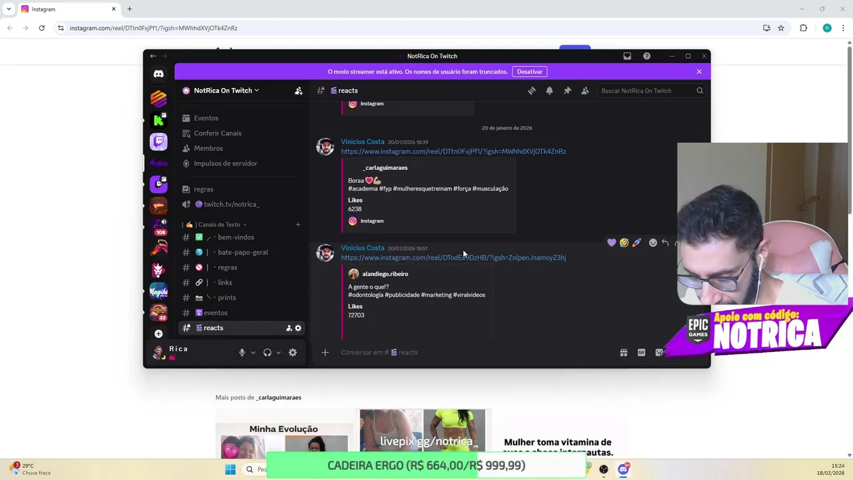Bookmark page with Chrome star icon

(781, 28)
